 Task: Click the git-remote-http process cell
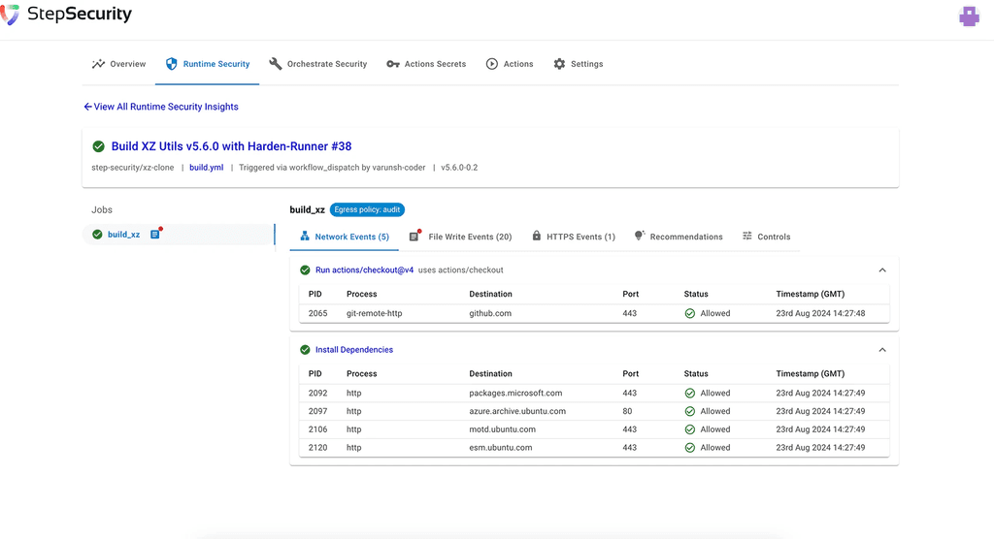click(x=374, y=313)
